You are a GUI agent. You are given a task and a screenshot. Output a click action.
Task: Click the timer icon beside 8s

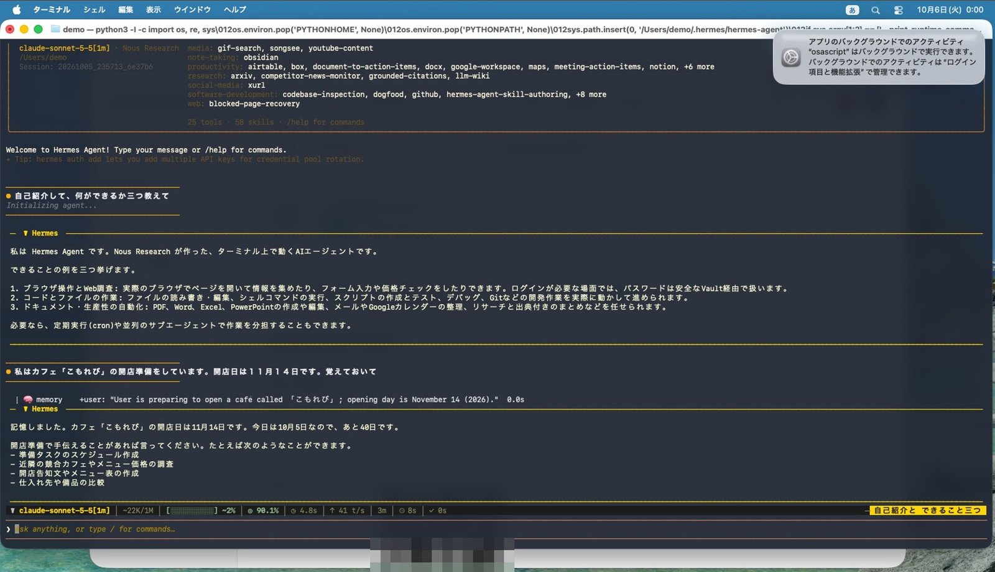click(x=402, y=510)
